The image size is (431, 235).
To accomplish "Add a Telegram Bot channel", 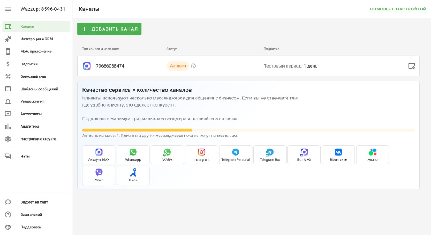I will 270,155.
